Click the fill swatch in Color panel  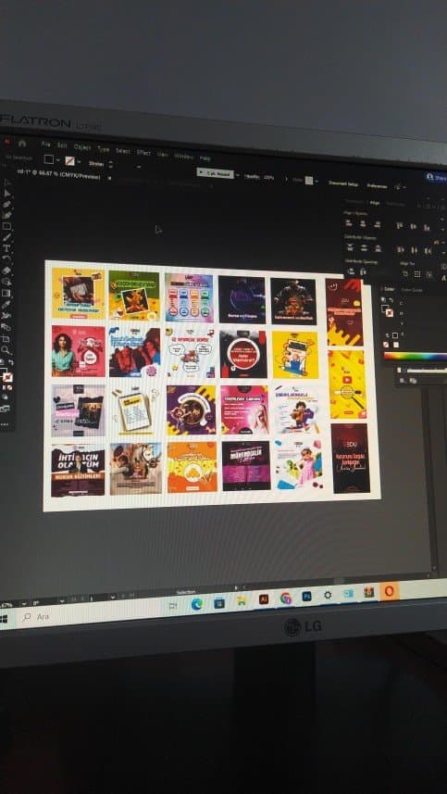point(384,308)
